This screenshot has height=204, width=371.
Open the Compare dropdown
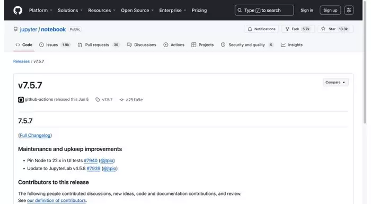point(335,82)
